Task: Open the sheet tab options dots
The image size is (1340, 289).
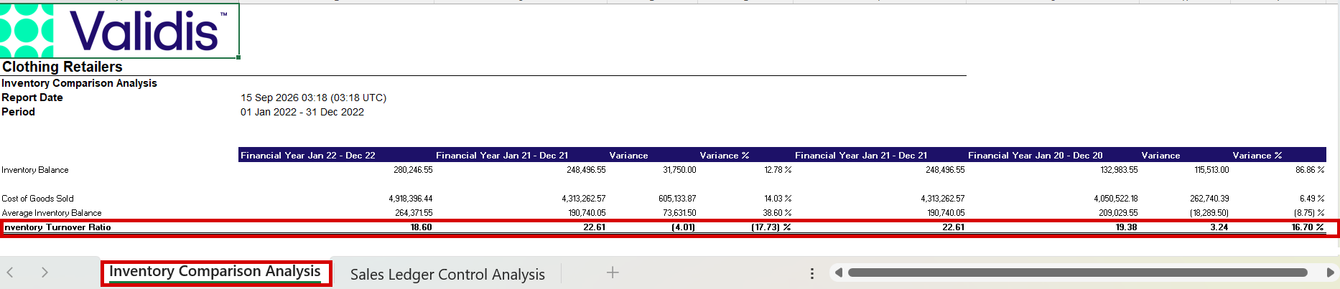Action: click(812, 273)
